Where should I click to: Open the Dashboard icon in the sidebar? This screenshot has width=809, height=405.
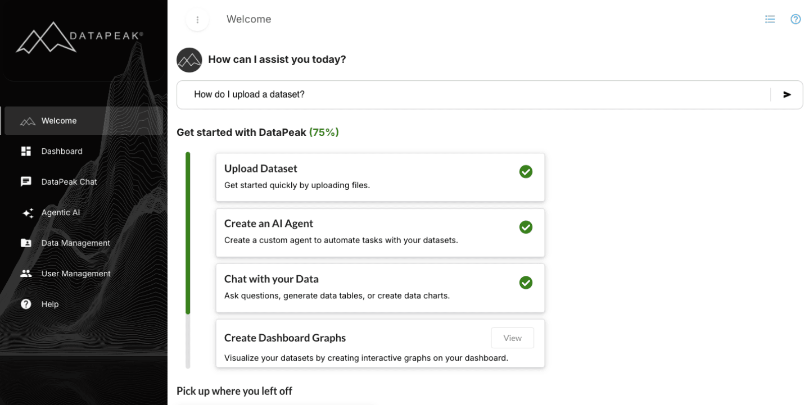click(26, 151)
